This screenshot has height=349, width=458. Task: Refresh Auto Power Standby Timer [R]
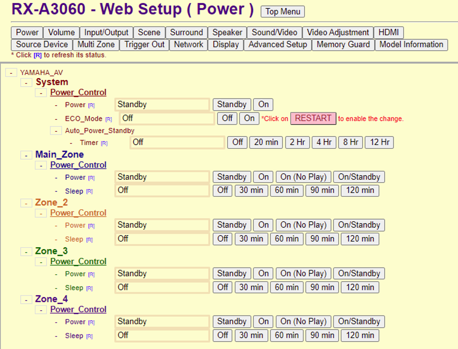[x=104, y=143]
